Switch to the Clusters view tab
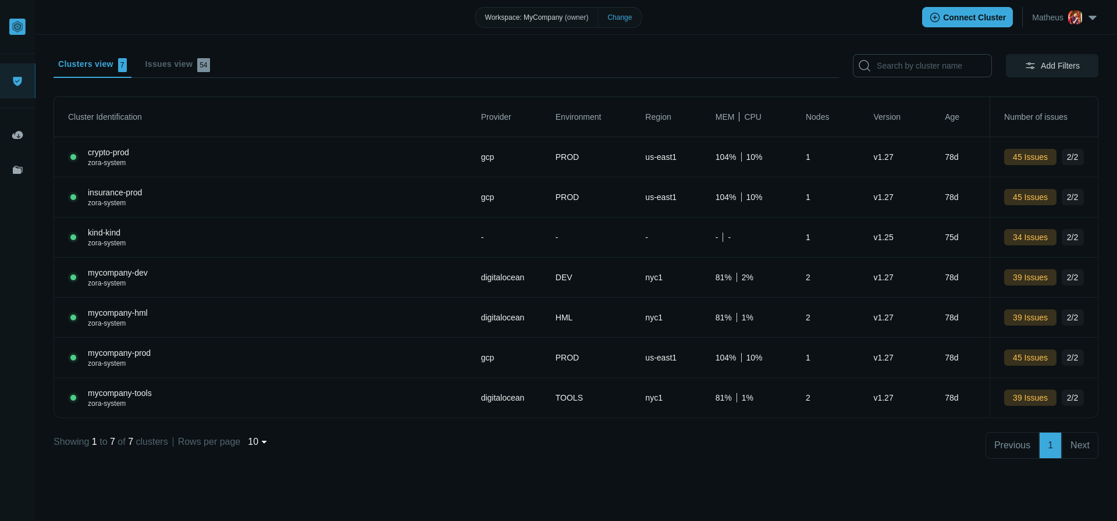 tap(93, 65)
